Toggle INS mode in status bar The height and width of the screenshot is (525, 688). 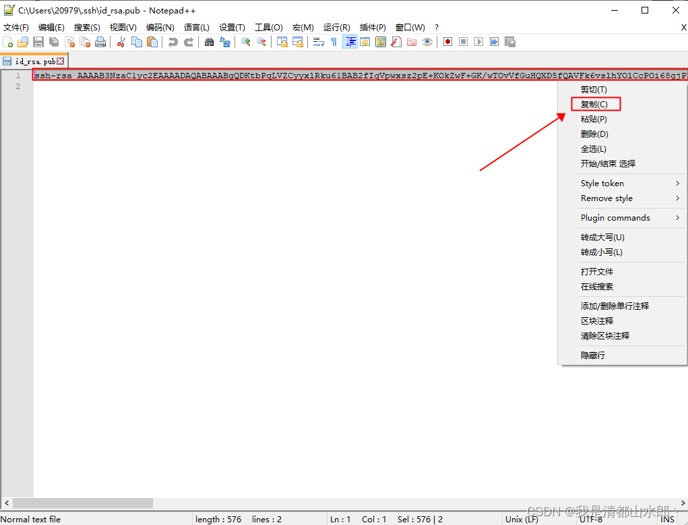(667, 520)
